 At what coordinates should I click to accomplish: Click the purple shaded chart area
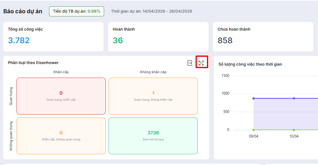(x=278, y=114)
